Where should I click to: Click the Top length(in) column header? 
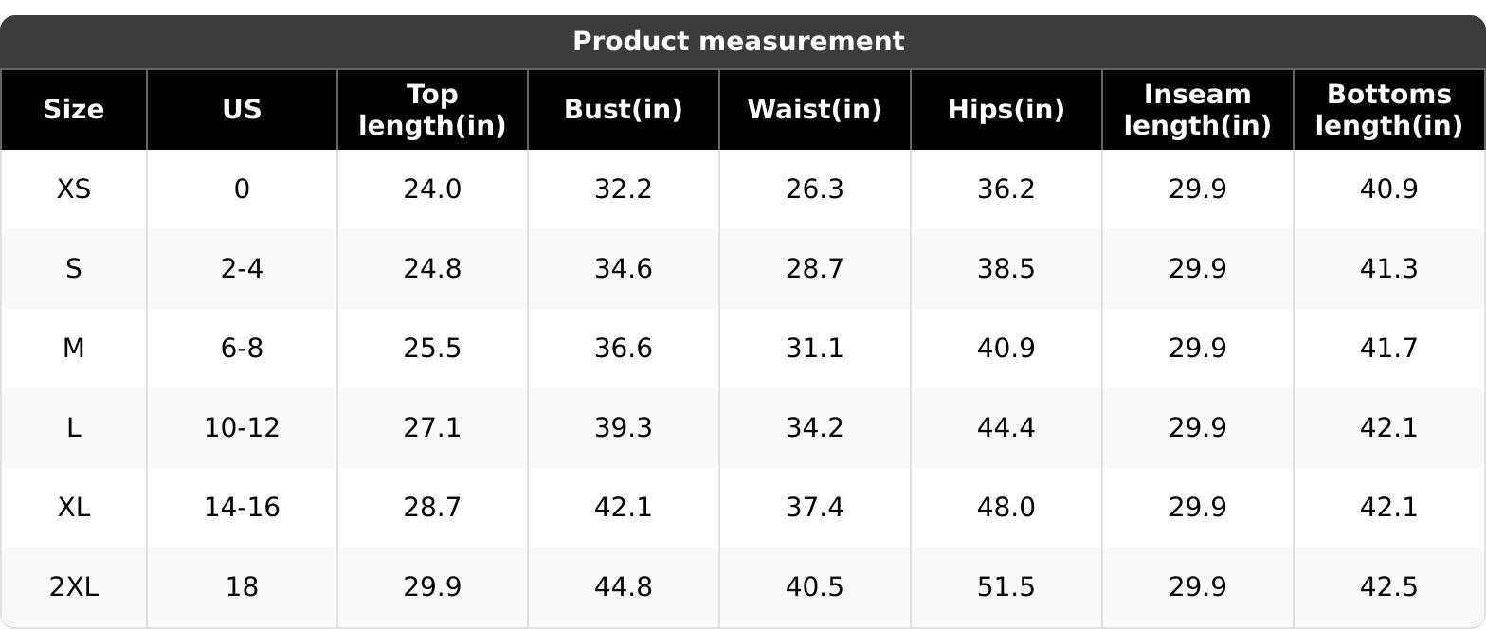pyautogui.click(x=432, y=110)
